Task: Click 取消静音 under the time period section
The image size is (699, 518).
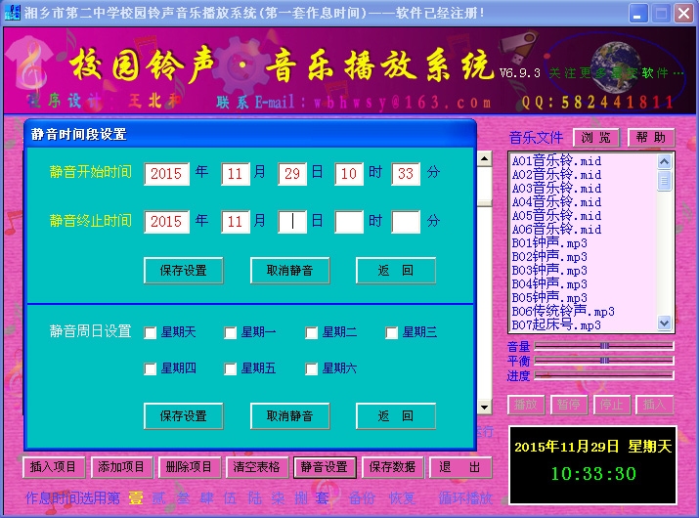Action: [289, 270]
